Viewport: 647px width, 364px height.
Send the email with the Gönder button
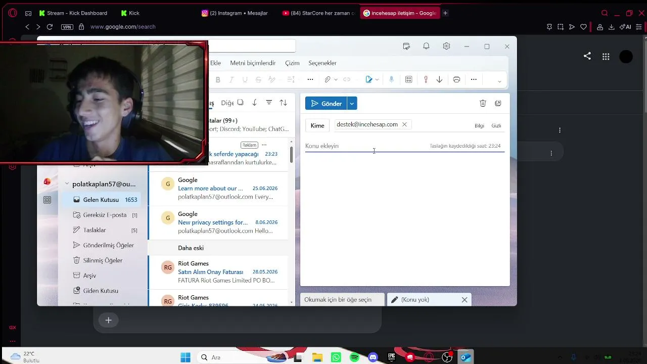[326, 104]
